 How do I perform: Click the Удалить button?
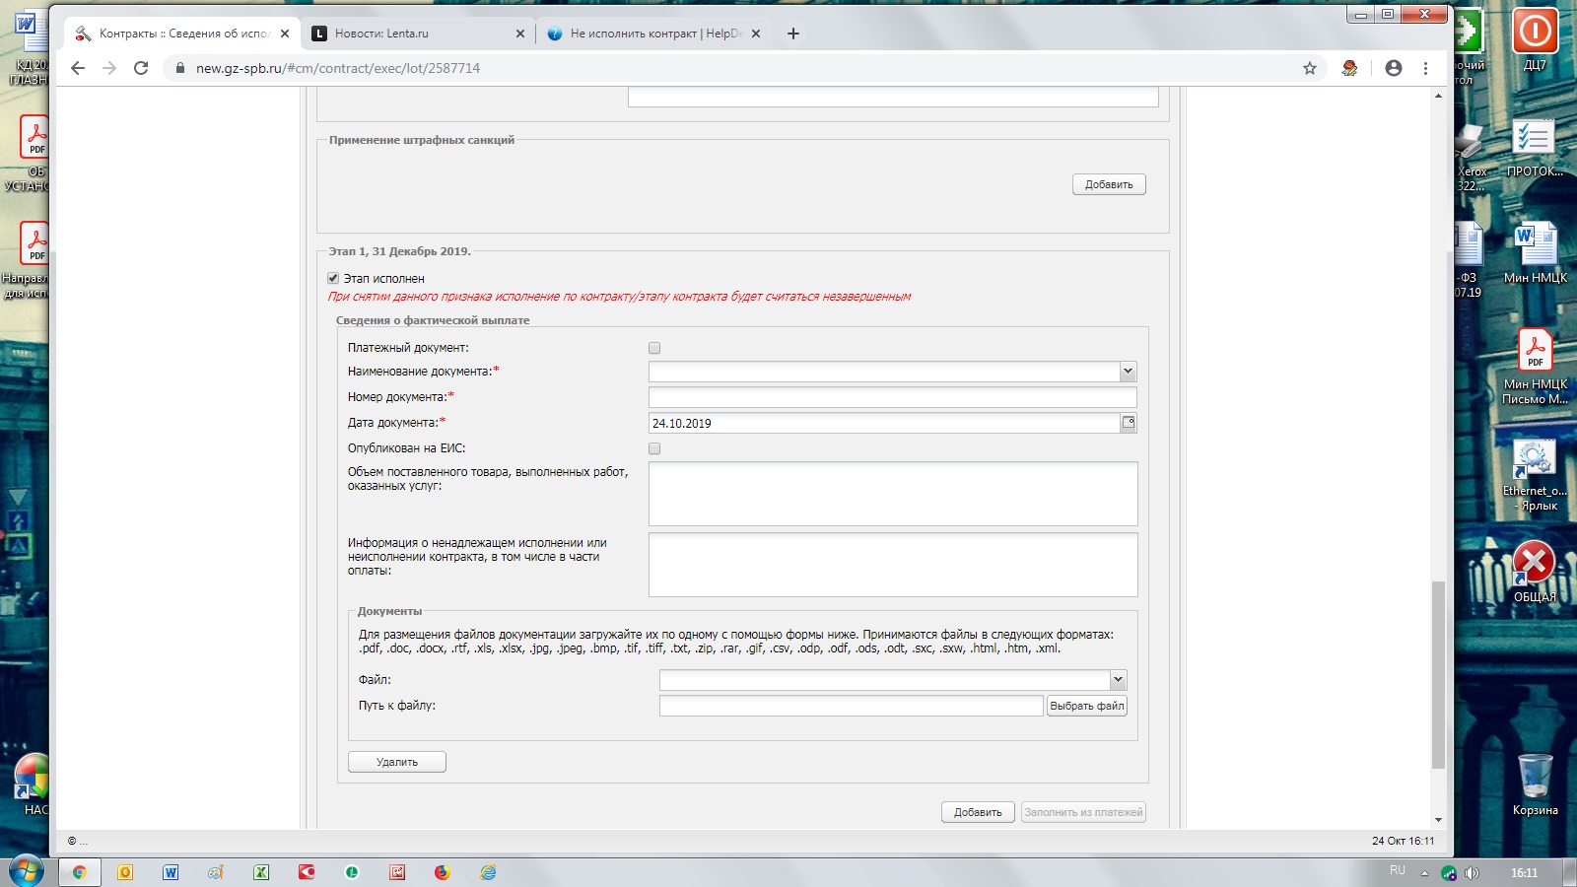[x=397, y=762]
